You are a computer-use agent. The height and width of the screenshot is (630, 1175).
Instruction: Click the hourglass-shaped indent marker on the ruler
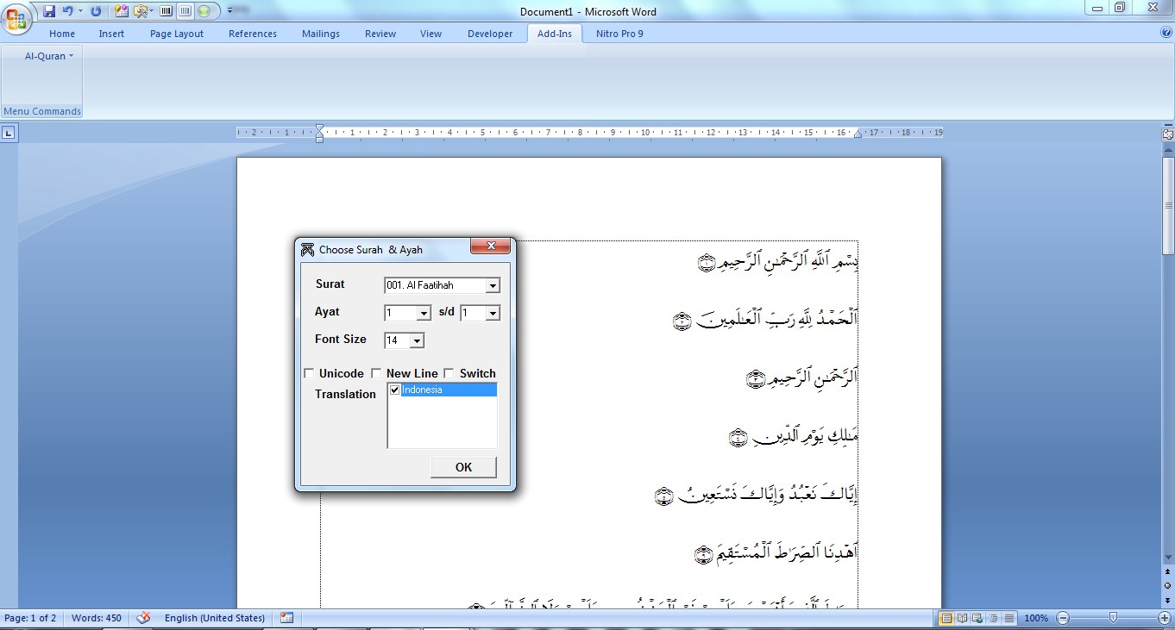point(320,133)
